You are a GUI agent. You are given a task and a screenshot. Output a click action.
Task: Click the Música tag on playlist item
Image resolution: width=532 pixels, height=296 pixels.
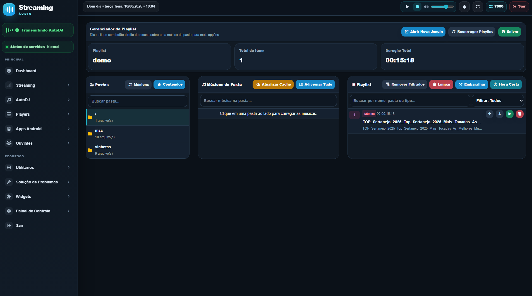pos(369,114)
